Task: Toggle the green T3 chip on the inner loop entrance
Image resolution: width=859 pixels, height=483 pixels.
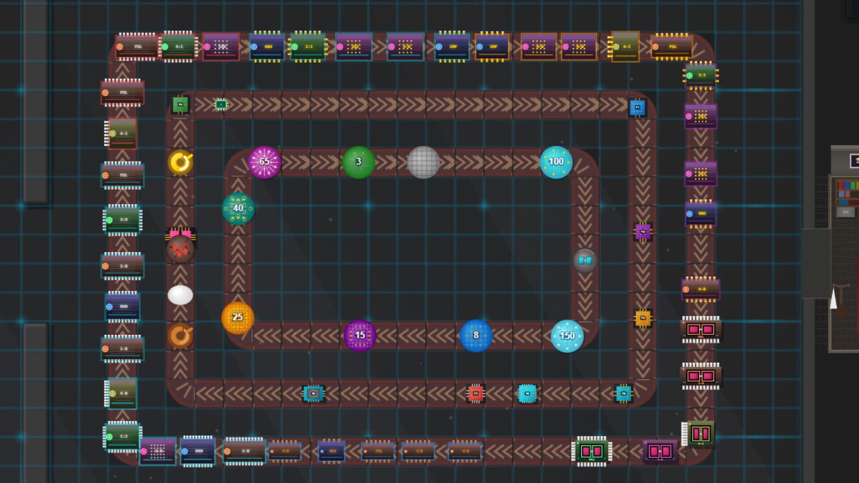Action: 180,105
